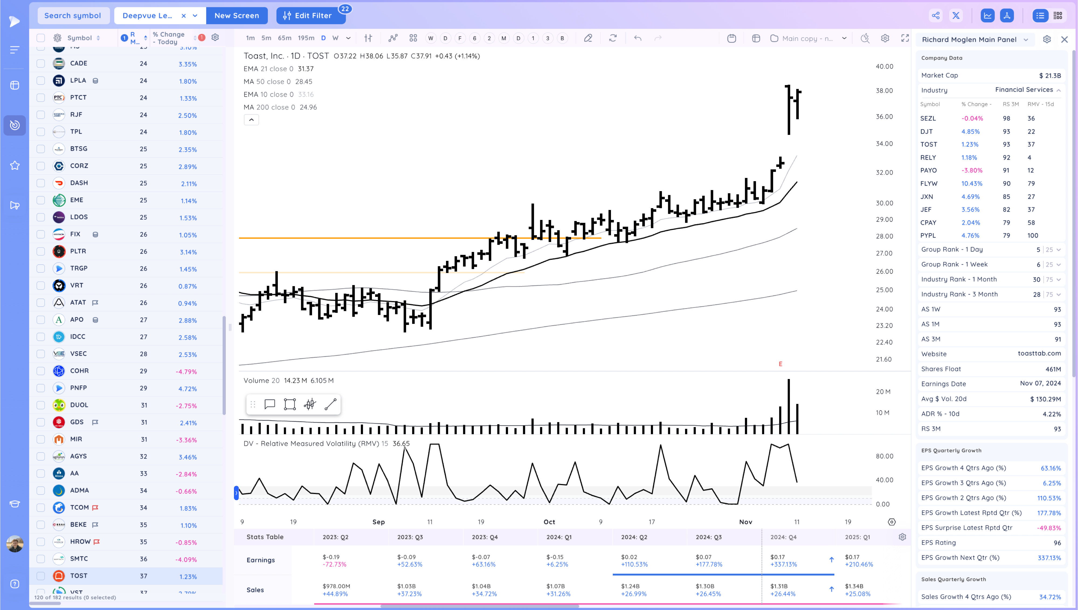Toggle the select-all checkbox in header

(41, 38)
